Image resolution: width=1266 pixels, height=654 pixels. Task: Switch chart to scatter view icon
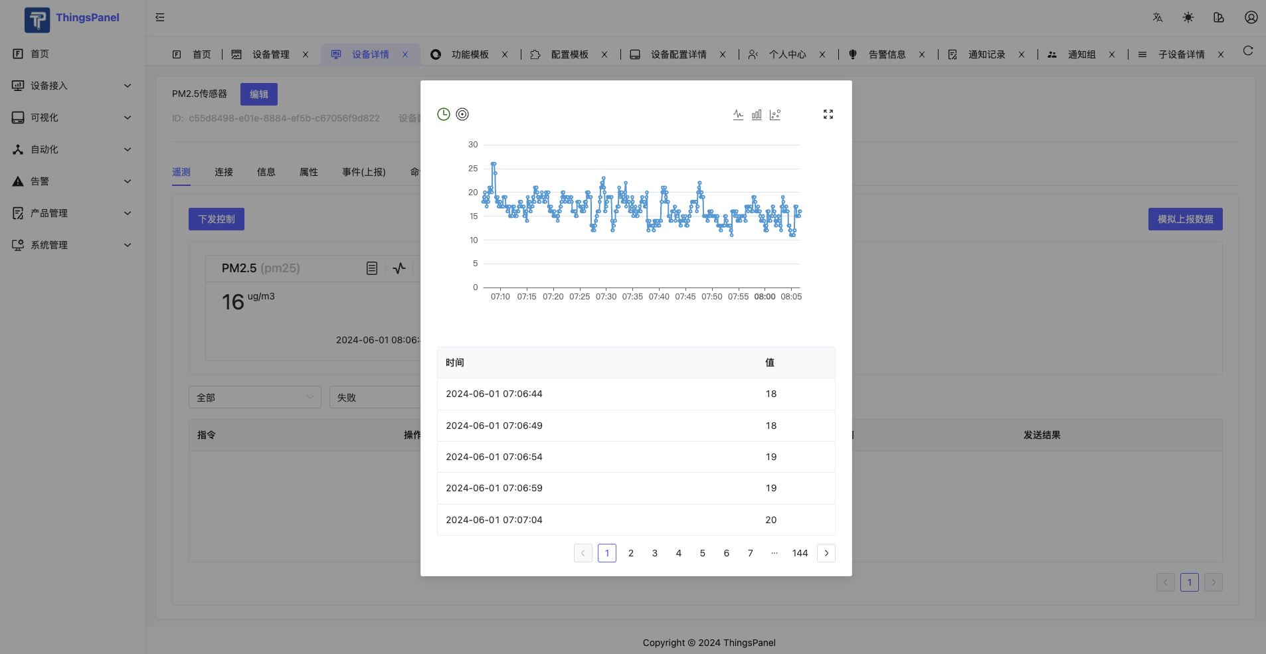(x=775, y=114)
